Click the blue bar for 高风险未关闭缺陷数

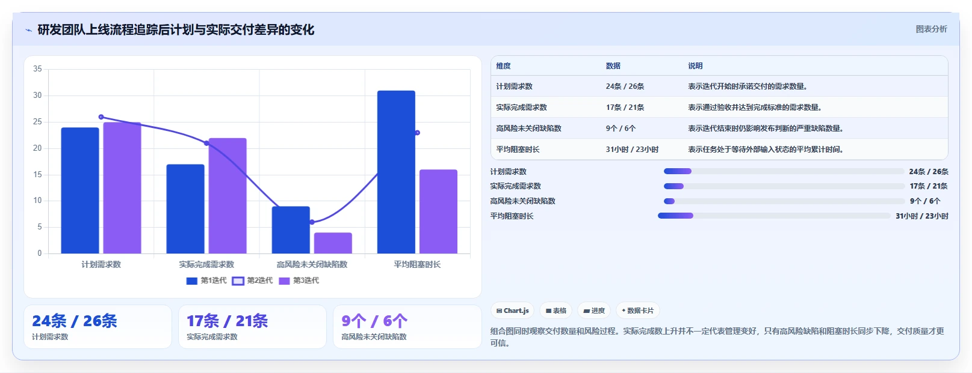point(291,230)
